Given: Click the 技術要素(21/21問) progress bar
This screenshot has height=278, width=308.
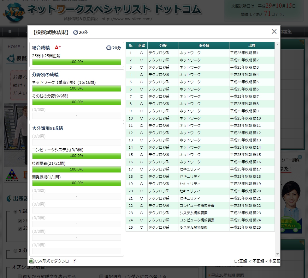Looking at the screenshot, I should click(77, 169).
